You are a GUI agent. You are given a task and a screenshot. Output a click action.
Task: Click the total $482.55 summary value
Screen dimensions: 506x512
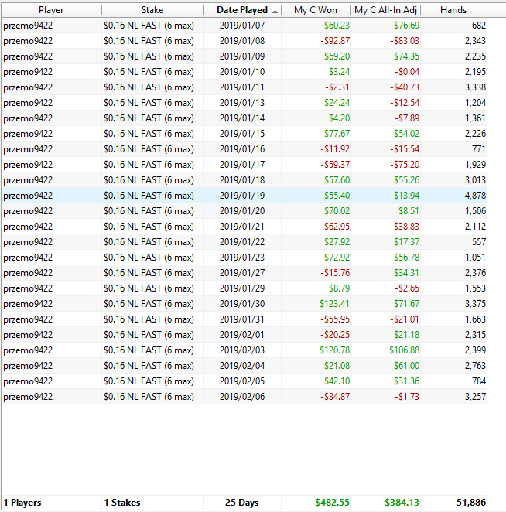coord(332,503)
